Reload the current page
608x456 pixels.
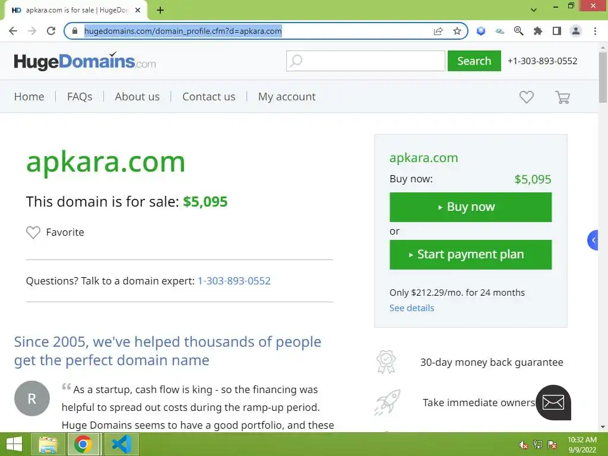tap(51, 31)
